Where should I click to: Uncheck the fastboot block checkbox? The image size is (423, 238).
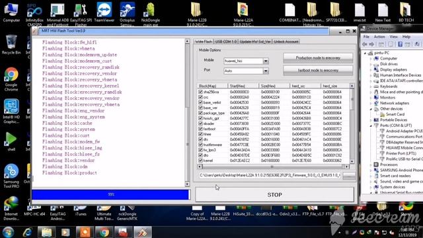200,129
